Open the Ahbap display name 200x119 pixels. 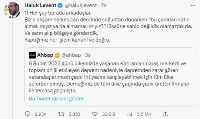[45, 55]
